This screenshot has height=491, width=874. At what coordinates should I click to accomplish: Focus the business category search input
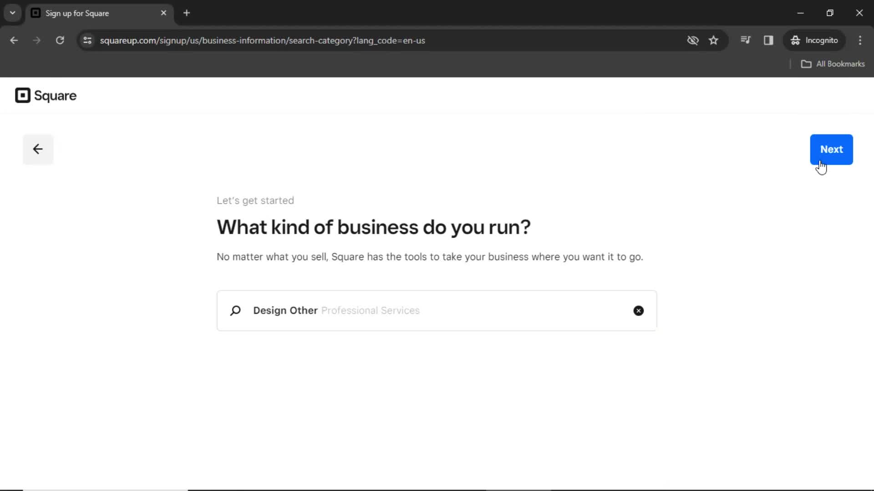point(437,311)
